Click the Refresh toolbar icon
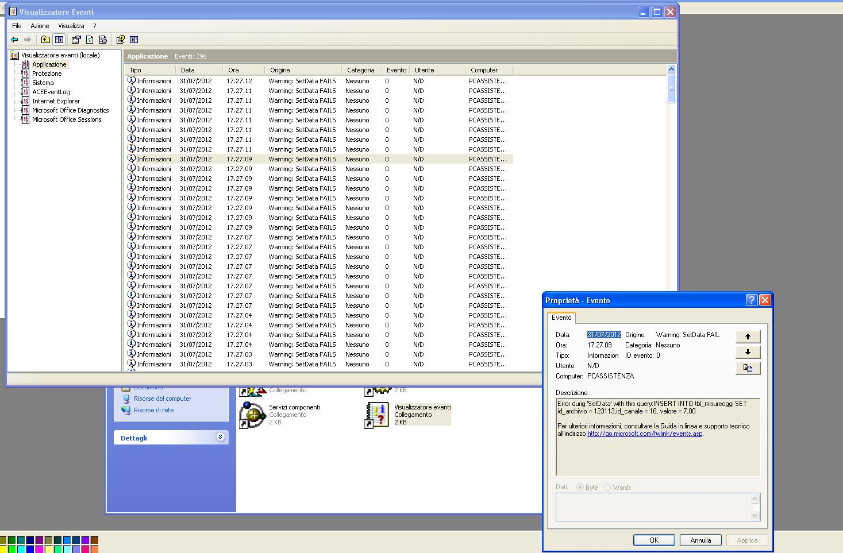Image resolution: width=843 pixels, height=553 pixels. 90,40
